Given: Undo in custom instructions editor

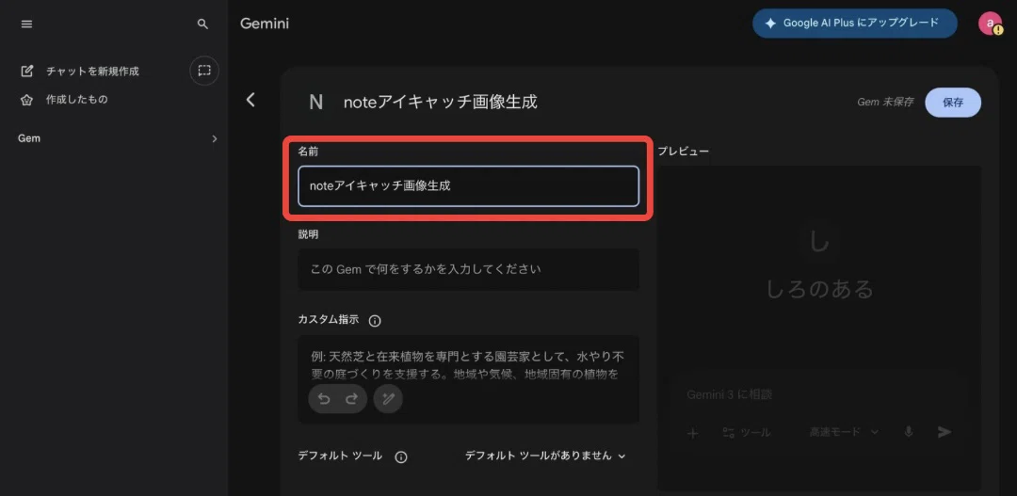Looking at the screenshot, I should click(x=324, y=399).
